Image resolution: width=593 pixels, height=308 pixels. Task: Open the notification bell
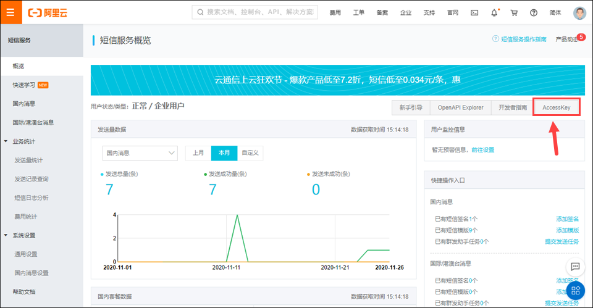[494, 13]
